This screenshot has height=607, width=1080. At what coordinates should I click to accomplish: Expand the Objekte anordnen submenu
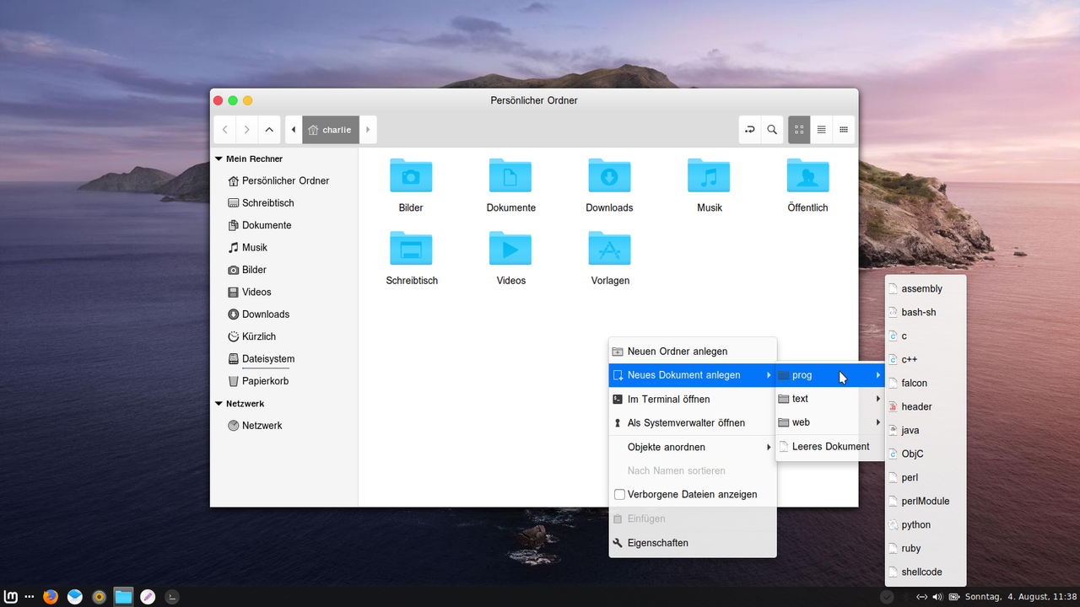tap(693, 447)
